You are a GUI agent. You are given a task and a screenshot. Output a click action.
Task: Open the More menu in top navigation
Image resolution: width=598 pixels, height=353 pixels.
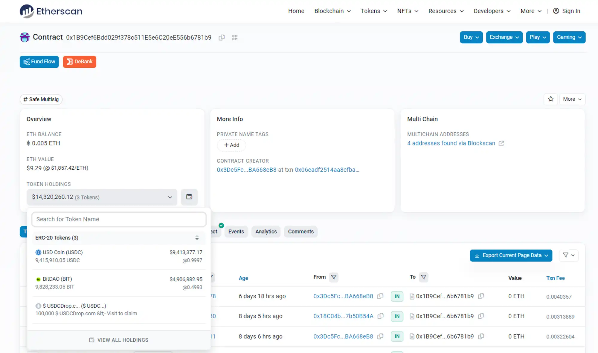[531, 11]
